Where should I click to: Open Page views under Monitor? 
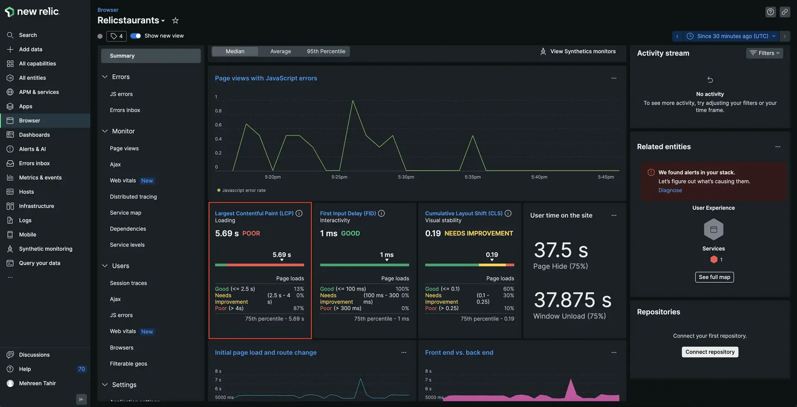click(x=124, y=148)
